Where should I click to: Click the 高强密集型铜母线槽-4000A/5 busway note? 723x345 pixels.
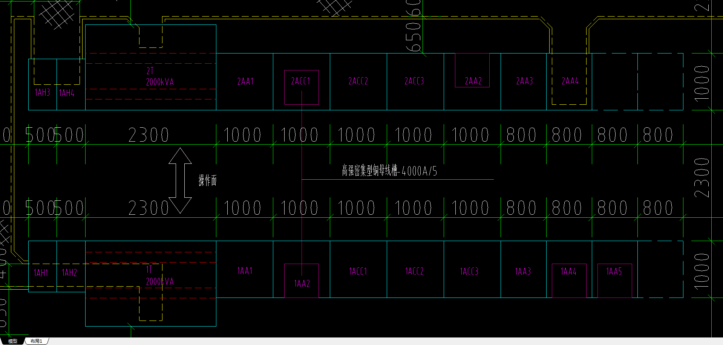[x=389, y=171]
